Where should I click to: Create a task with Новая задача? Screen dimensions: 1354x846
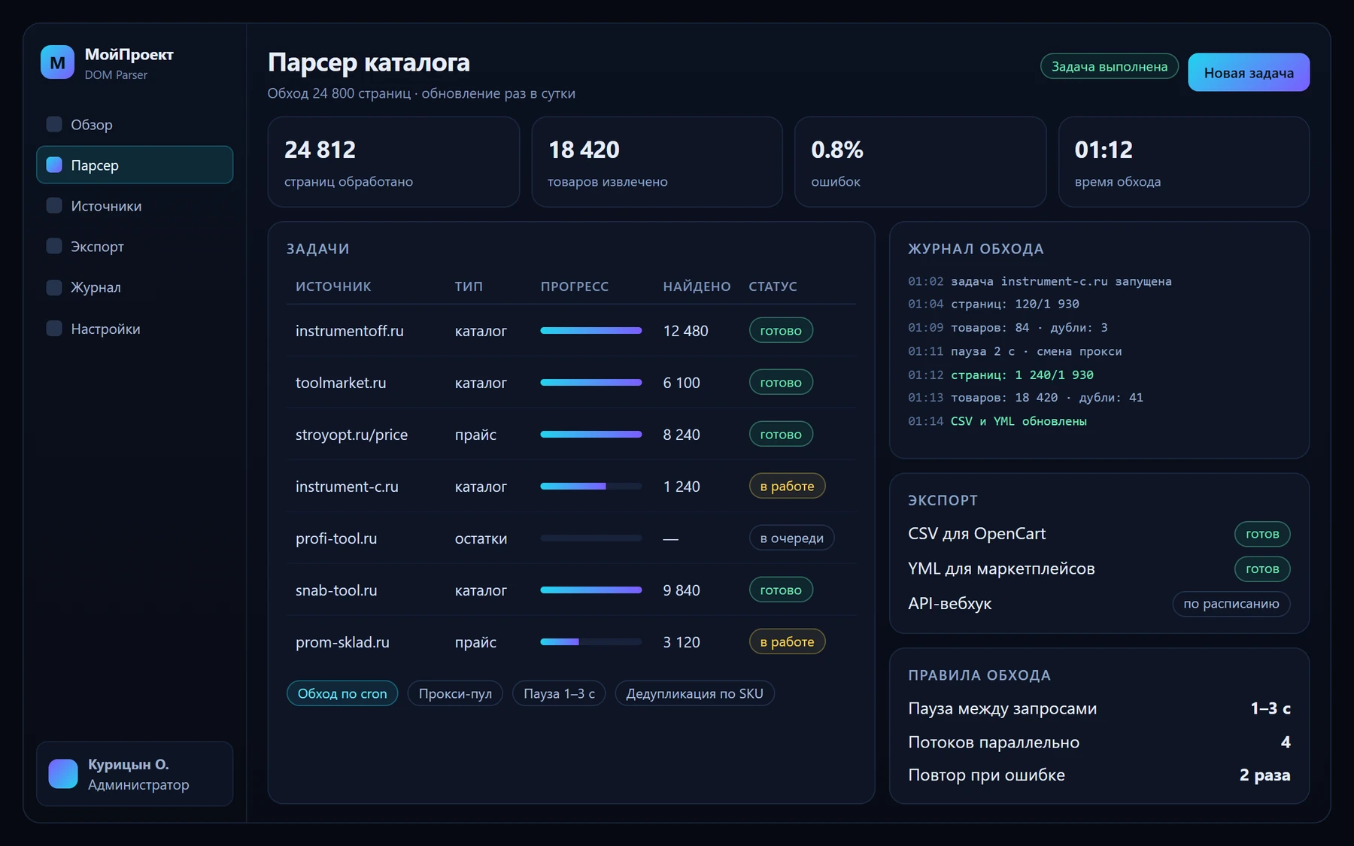pos(1249,72)
